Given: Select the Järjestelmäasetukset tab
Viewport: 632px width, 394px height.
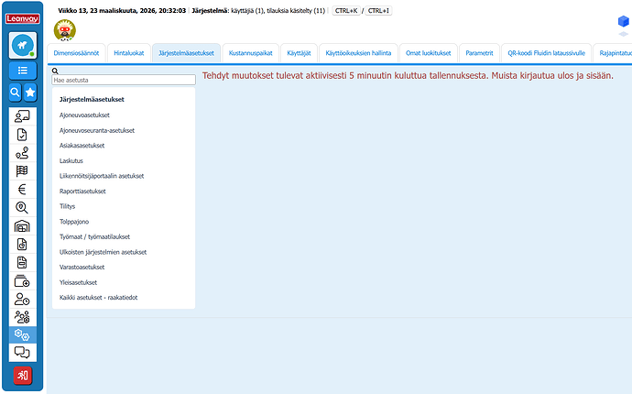Looking at the screenshot, I should 186,53.
